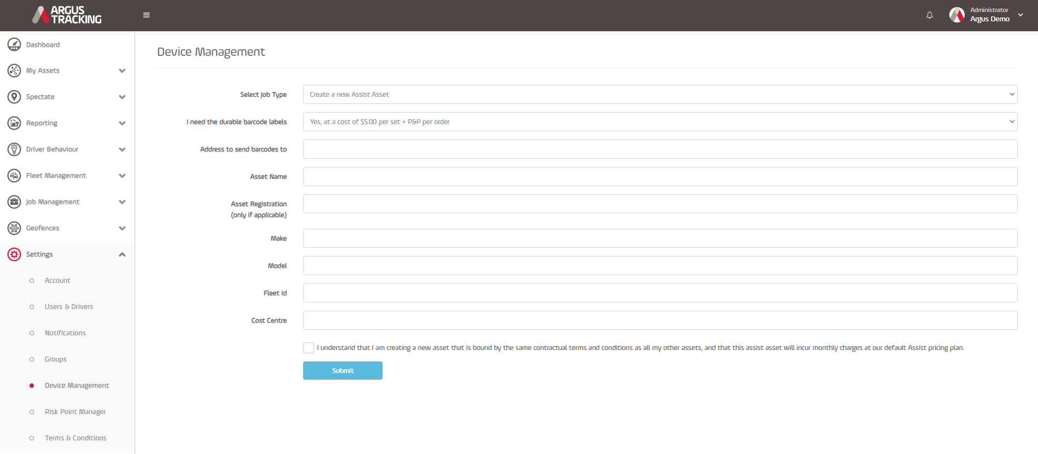This screenshot has width=1038, height=454.
Task: Expand the Fleet Management chevron
Action: 122,176
